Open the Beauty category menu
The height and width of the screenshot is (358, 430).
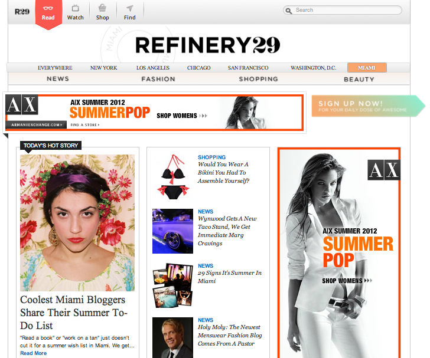click(359, 80)
